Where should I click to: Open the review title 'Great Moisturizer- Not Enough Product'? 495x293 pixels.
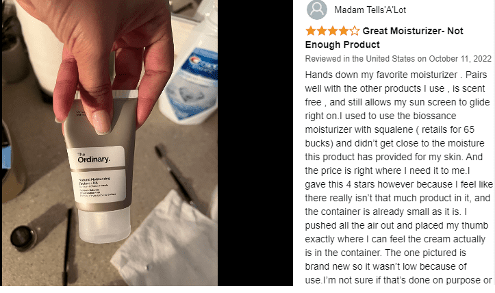[384, 38]
